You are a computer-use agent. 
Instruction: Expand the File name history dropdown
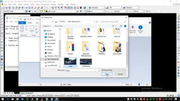pos(98,70)
